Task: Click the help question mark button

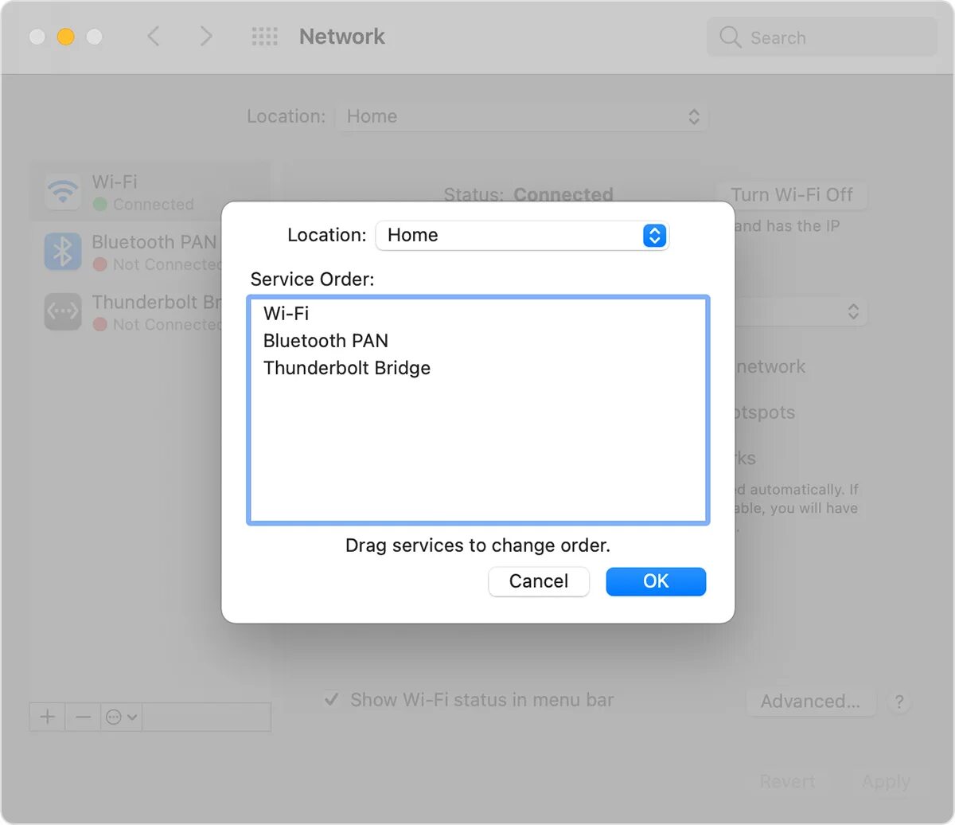Action: 899,702
